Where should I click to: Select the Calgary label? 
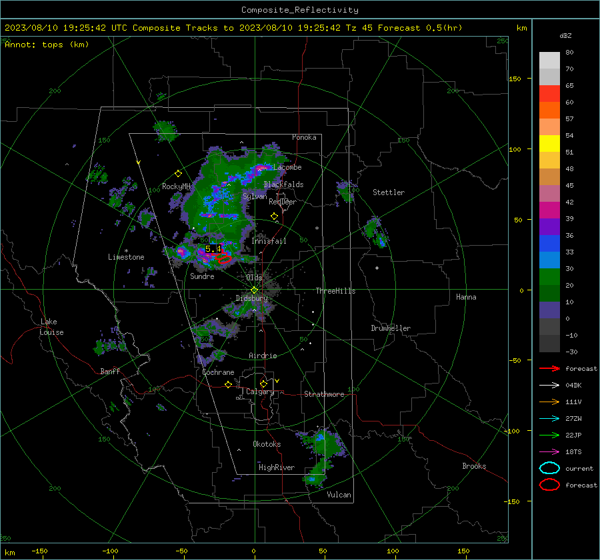coord(260,392)
